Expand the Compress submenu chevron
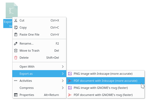Screen dimensions: 149x103 coord(63,88)
